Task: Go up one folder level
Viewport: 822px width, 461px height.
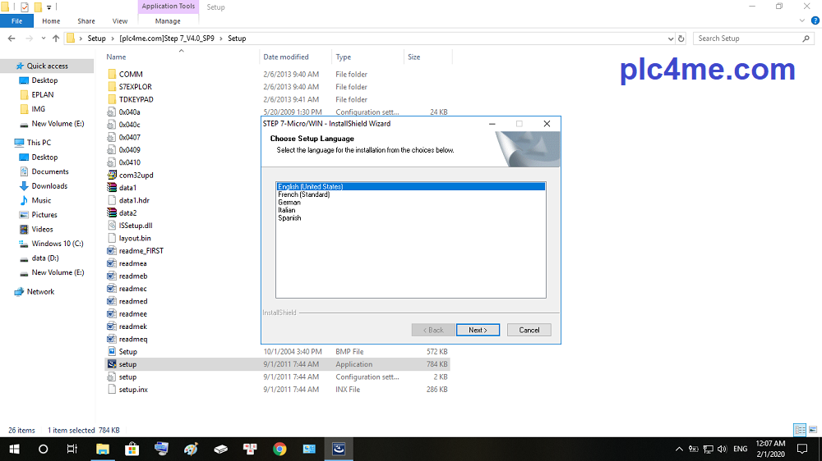Action: click(56, 39)
